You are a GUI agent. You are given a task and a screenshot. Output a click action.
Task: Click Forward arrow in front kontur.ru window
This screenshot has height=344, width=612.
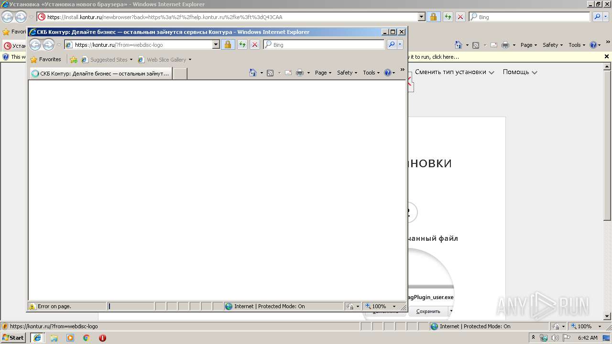[x=48, y=45]
